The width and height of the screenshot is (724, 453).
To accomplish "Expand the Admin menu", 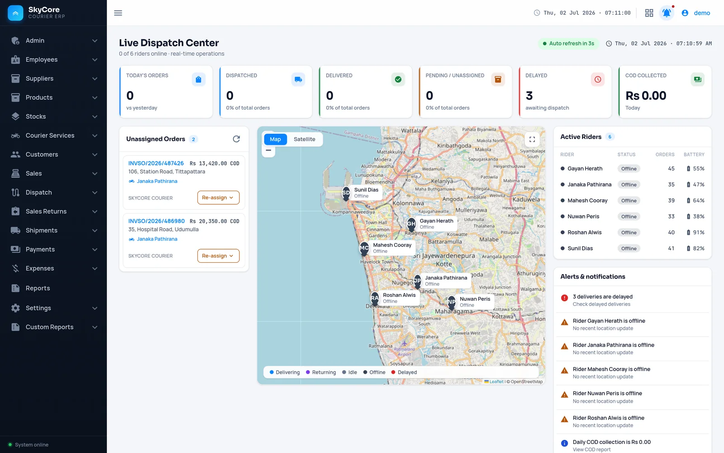I will click(x=53, y=41).
